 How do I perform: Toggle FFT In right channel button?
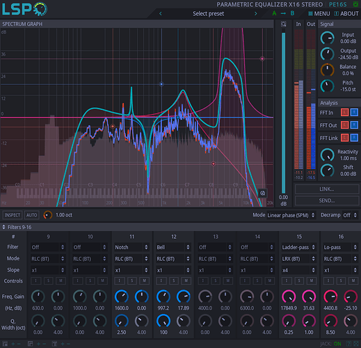point(354,113)
